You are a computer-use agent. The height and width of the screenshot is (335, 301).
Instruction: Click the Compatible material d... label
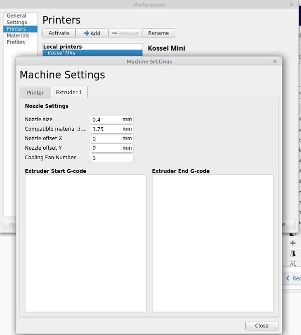click(55, 129)
